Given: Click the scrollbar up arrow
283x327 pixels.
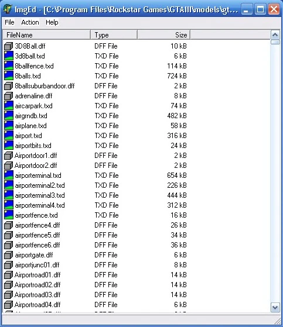Looking at the screenshot, I should click(x=275, y=35).
